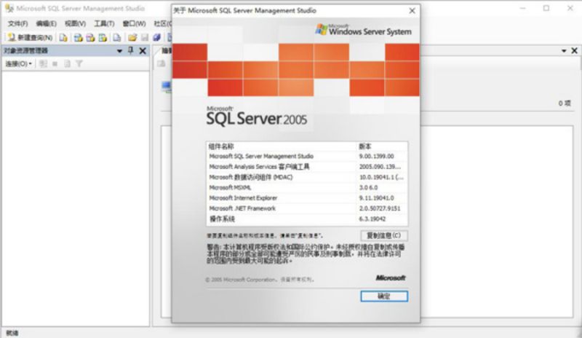Image resolution: width=582 pixels, height=338 pixels.
Task: Close the main Management Studio window
Action: (570, 8)
